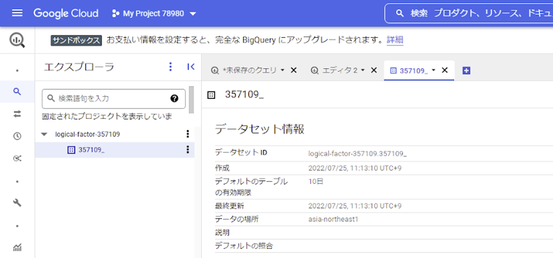This screenshot has height=258, width=553.
Task: Click the デフォルトの照合 row label
Action: tap(244, 246)
